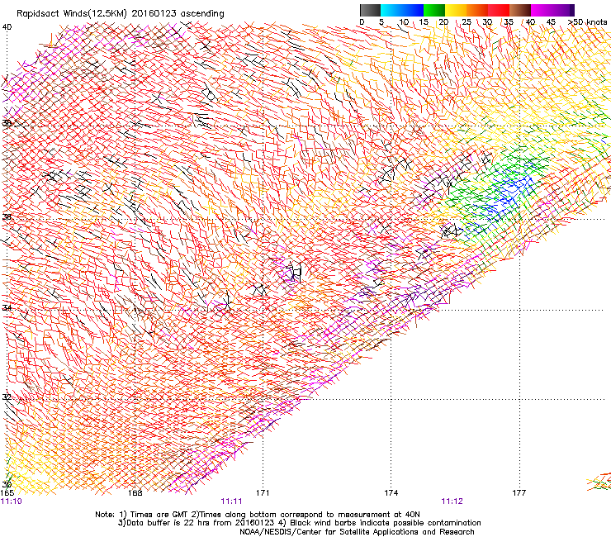Click the '25' legend scale value
Viewport: 611px width, 537px height.
click(466, 22)
